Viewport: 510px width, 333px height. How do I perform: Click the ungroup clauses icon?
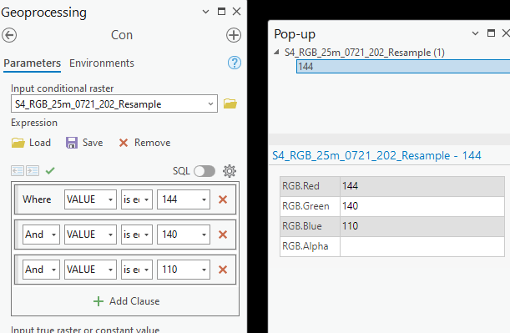coord(18,170)
